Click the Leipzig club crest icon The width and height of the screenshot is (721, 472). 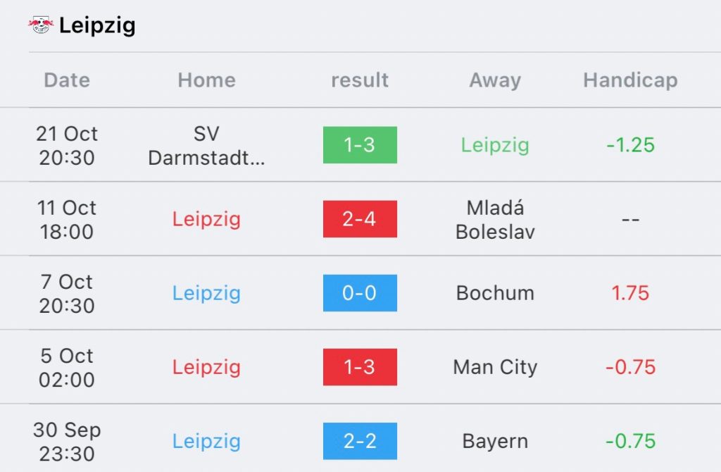pyautogui.click(x=40, y=25)
